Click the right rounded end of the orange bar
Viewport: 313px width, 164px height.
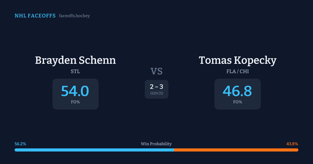coord(297,150)
